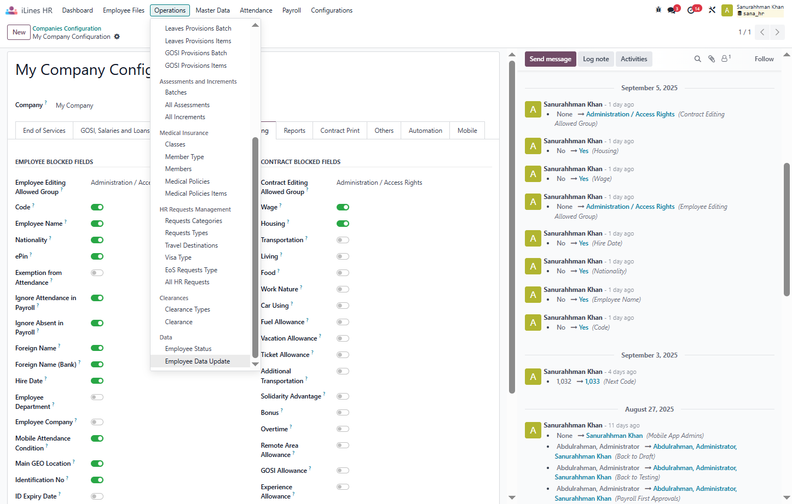Open the Companies Configuration breadcrumb link
This screenshot has width=792, height=504.
point(67,28)
